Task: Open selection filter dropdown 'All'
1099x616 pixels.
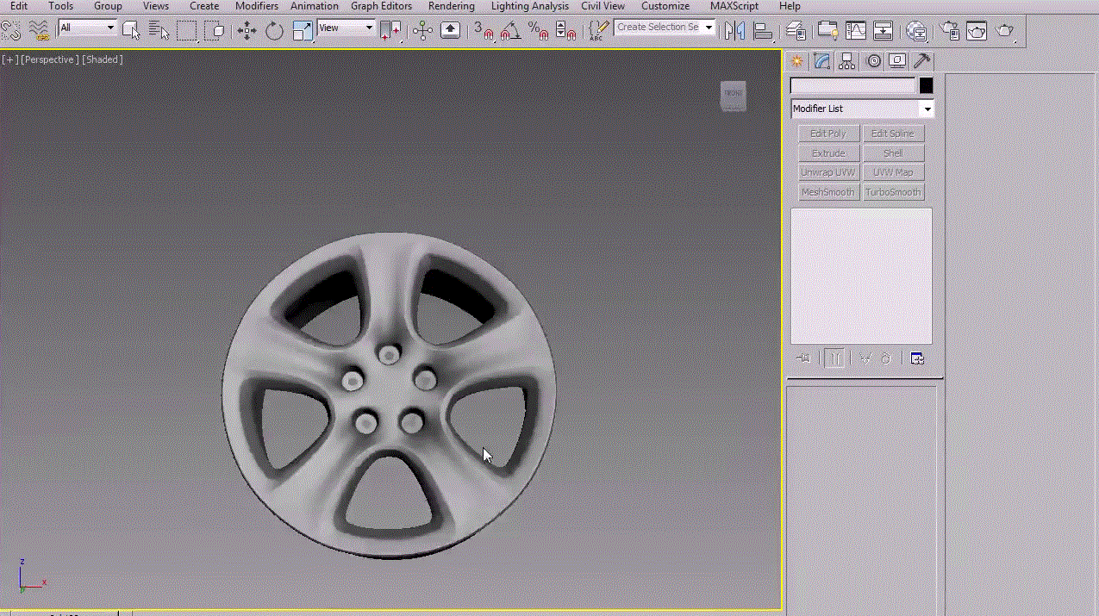Action: coord(86,28)
